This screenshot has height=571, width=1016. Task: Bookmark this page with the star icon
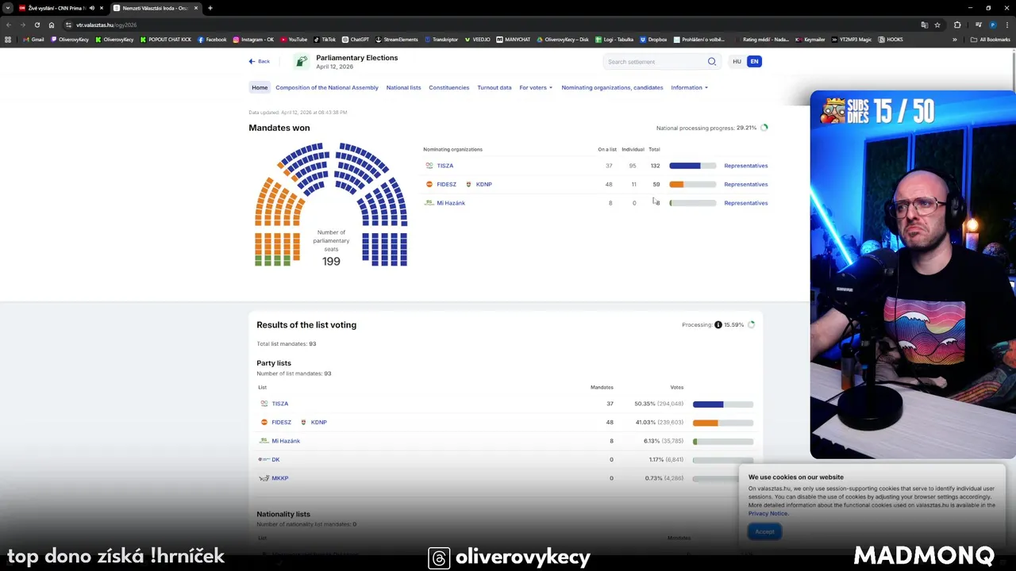click(937, 25)
